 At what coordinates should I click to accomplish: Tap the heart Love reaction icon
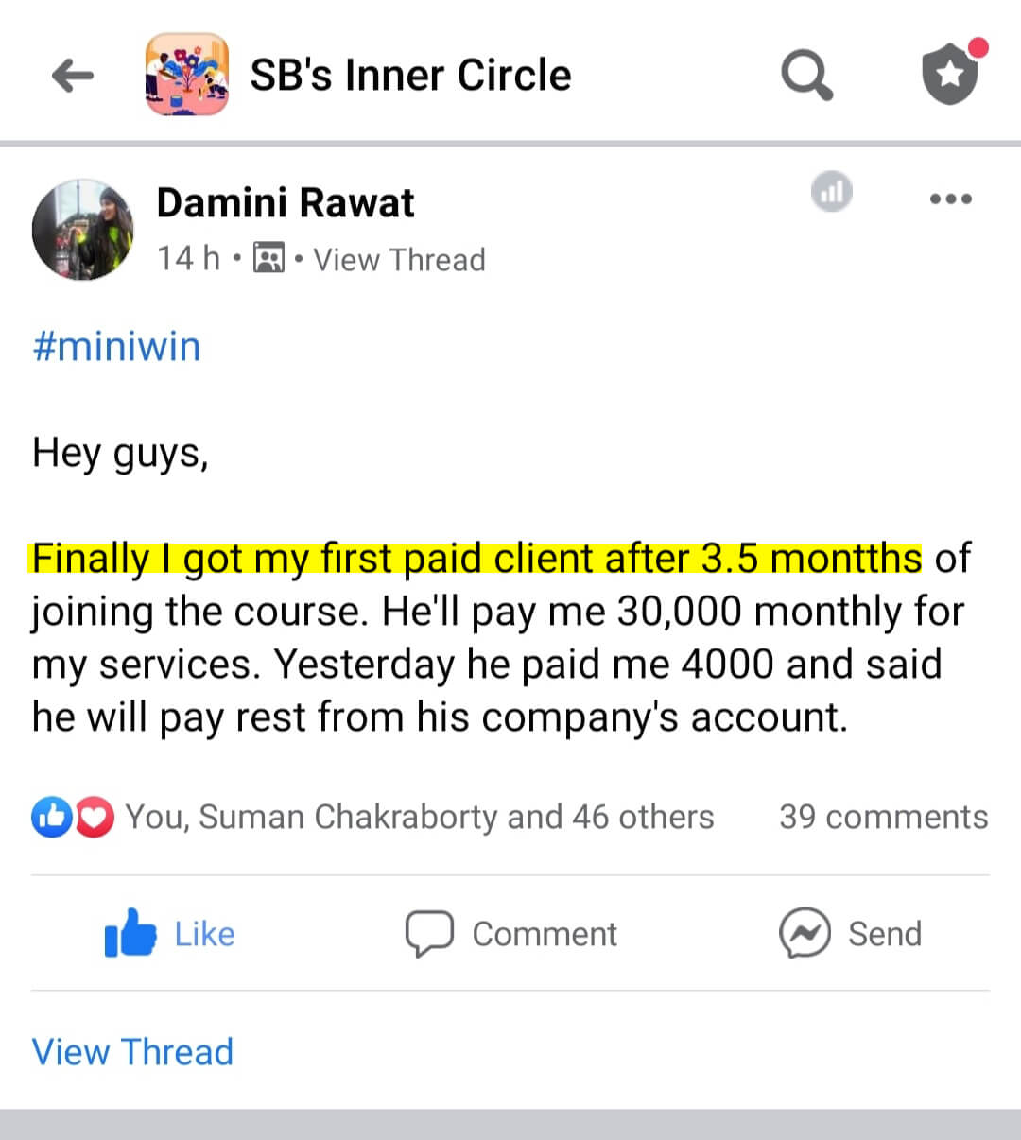point(93,816)
